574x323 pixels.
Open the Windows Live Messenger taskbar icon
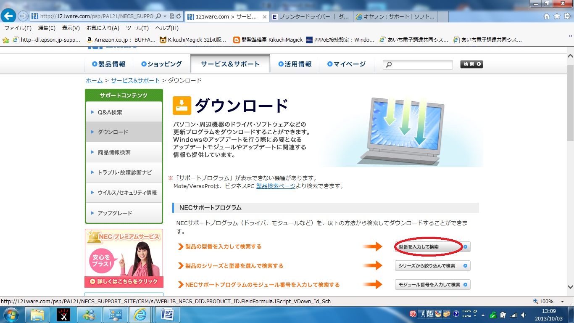click(x=90, y=314)
